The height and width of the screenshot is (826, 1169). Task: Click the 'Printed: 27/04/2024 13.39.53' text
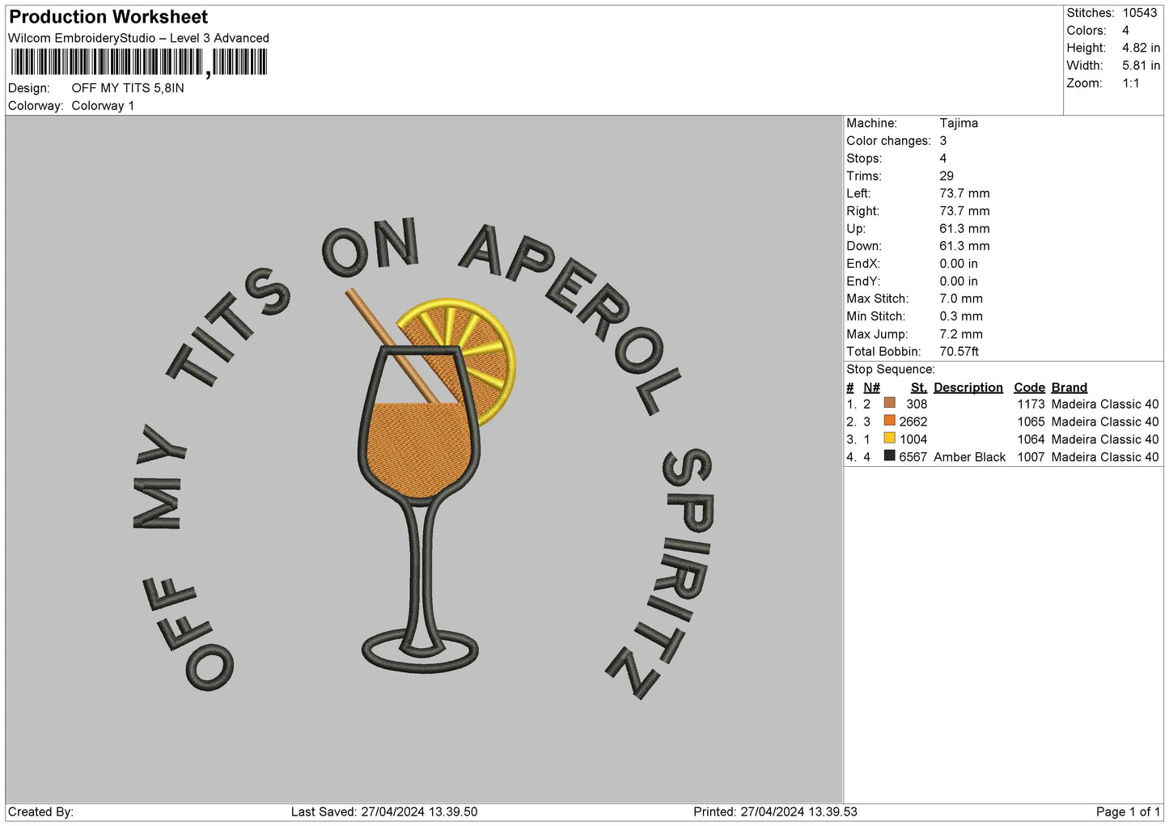pos(775,811)
